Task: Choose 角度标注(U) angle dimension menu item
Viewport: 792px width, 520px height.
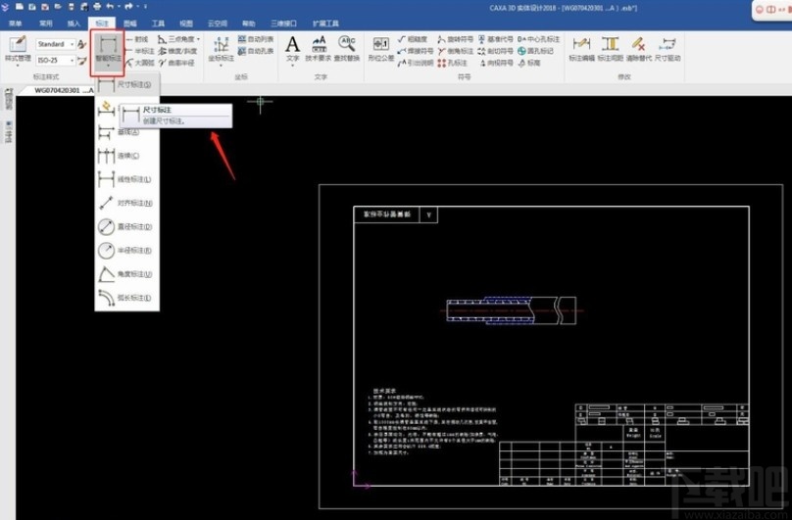Action: (x=126, y=274)
